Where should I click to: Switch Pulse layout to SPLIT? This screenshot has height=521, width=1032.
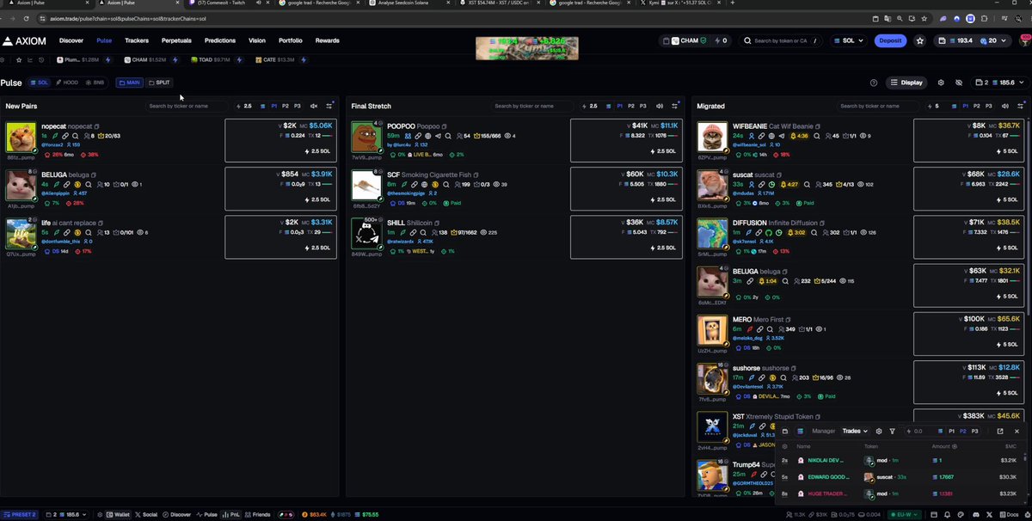(160, 83)
